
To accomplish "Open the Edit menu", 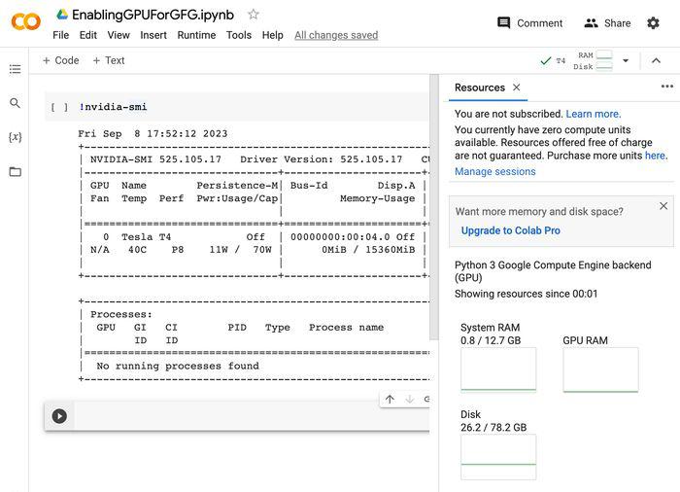I will 88,35.
